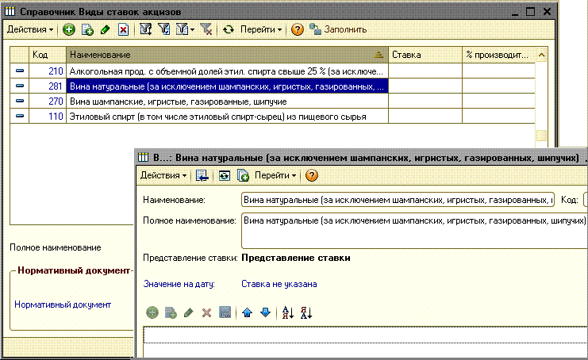Select row Вина шампанские, игристые, газированные
The image size is (588, 360).
[272, 101]
